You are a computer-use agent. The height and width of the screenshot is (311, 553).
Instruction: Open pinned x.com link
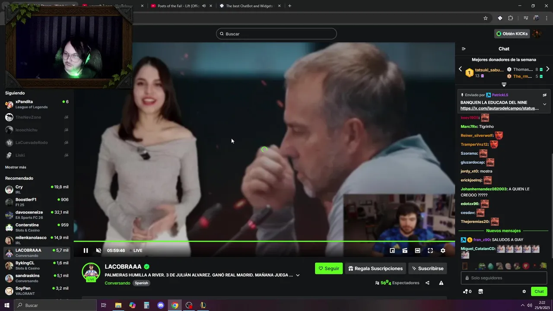click(499, 108)
